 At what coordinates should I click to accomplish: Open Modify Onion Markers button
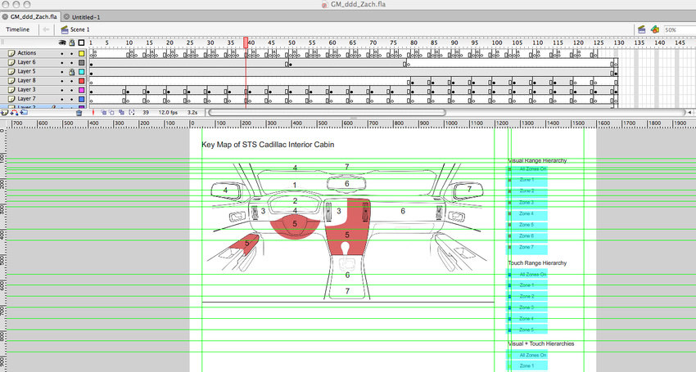coord(131,113)
